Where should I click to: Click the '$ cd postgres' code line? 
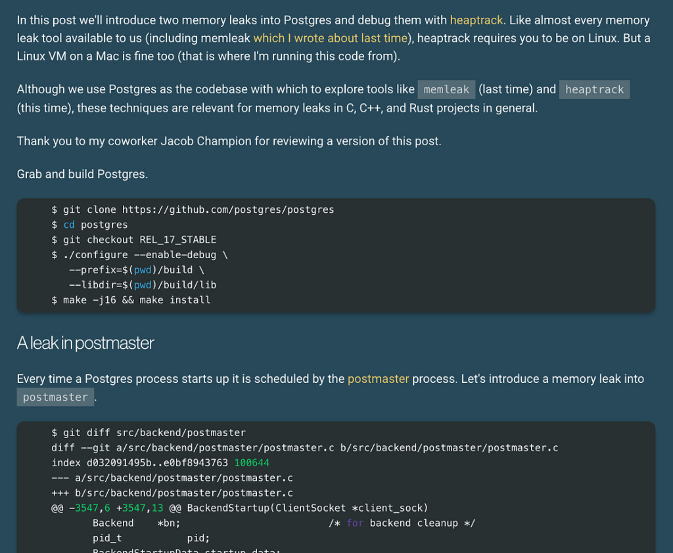[x=89, y=225]
